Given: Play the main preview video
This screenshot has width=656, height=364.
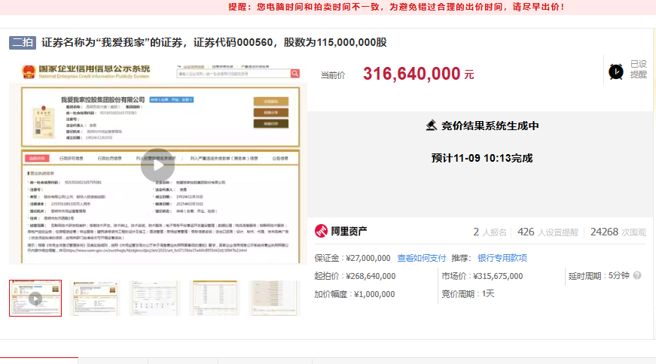Looking at the screenshot, I should [x=157, y=165].
